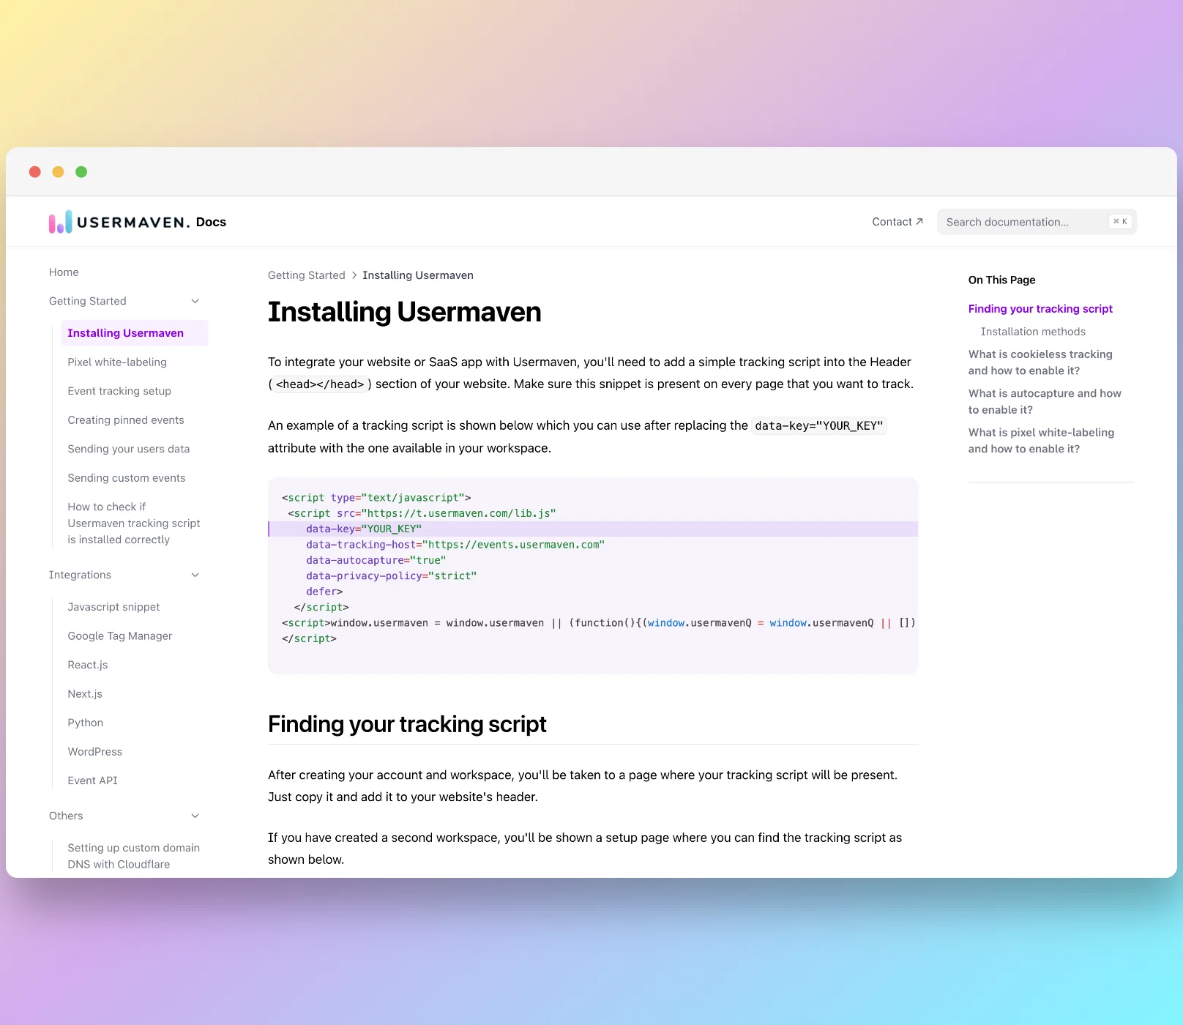Click the inline data-key="YOUR_KEY" code snippet

tap(819, 426)
